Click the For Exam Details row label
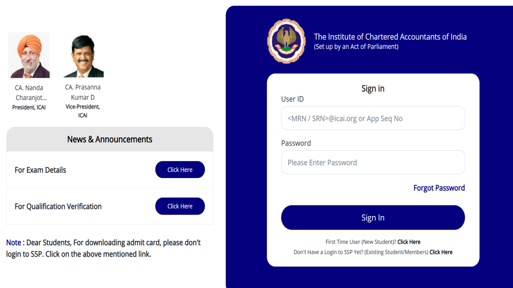The width and height of the screenshot is (513, 288). 40,170
